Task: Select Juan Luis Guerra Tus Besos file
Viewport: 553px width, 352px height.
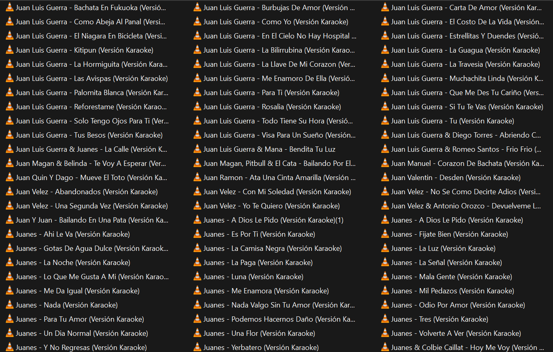Action: [89, 135]
